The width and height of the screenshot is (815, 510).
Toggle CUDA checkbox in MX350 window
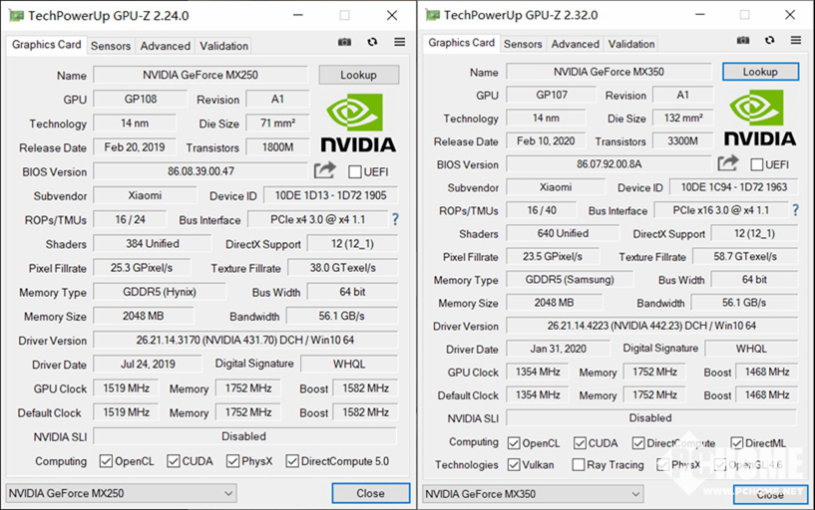click(580, 443)
